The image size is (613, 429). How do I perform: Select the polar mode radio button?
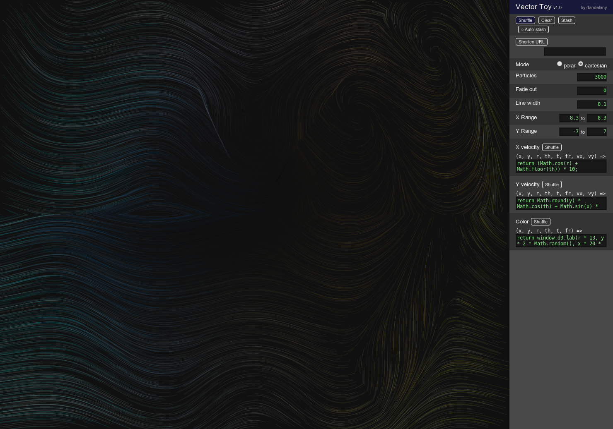point(560,64)
